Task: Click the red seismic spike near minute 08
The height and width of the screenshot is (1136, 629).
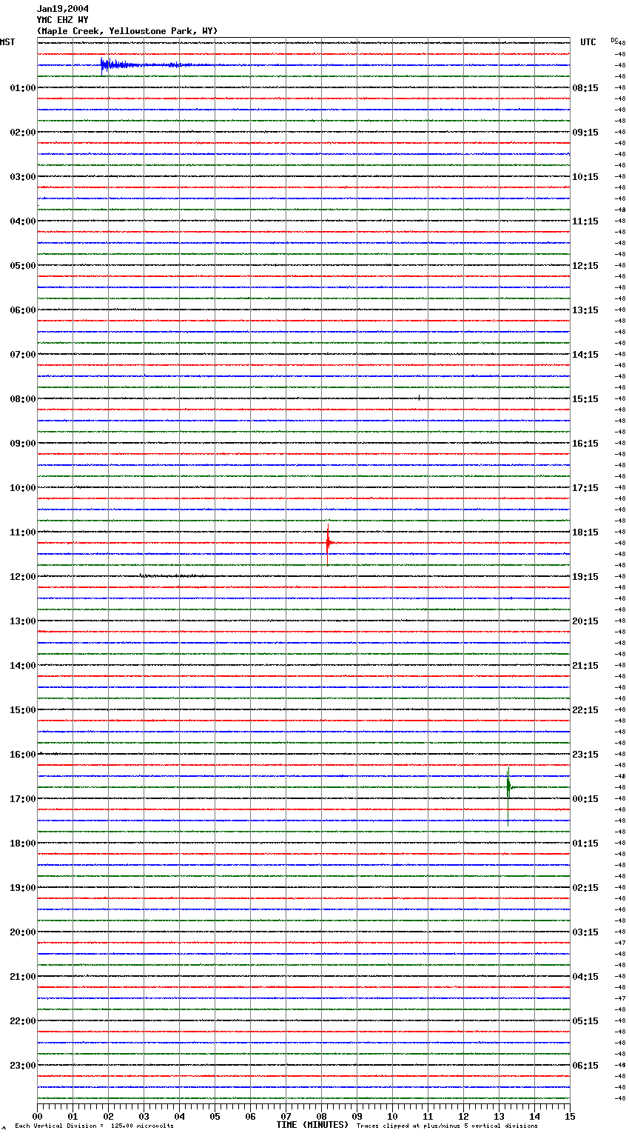Action: pyautogui.click(x=328, y=544)
